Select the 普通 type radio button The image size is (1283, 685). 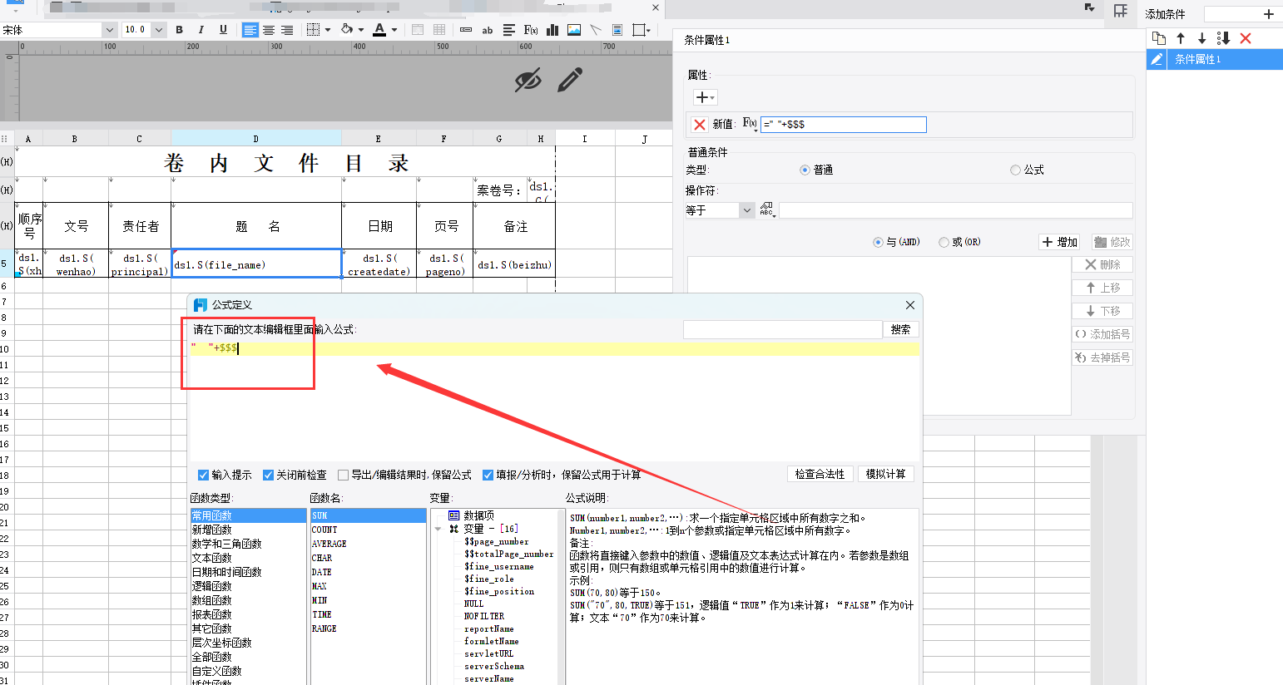click(x=805, y=170)
